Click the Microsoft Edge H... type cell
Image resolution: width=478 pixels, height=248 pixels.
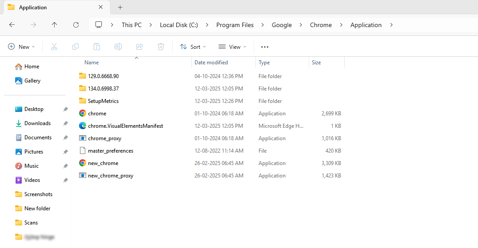pos(281,126)
